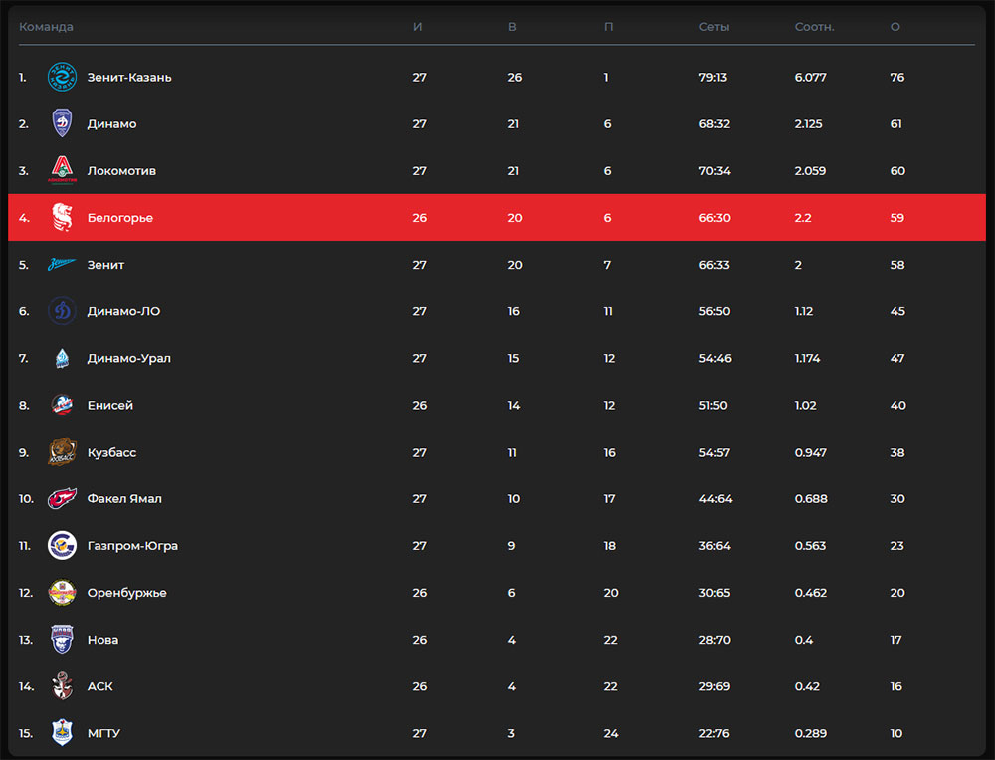995x760 pixels.
Task: Click Динамо-ЛО ratio value 1.12
Action: [x=804, y=311]
